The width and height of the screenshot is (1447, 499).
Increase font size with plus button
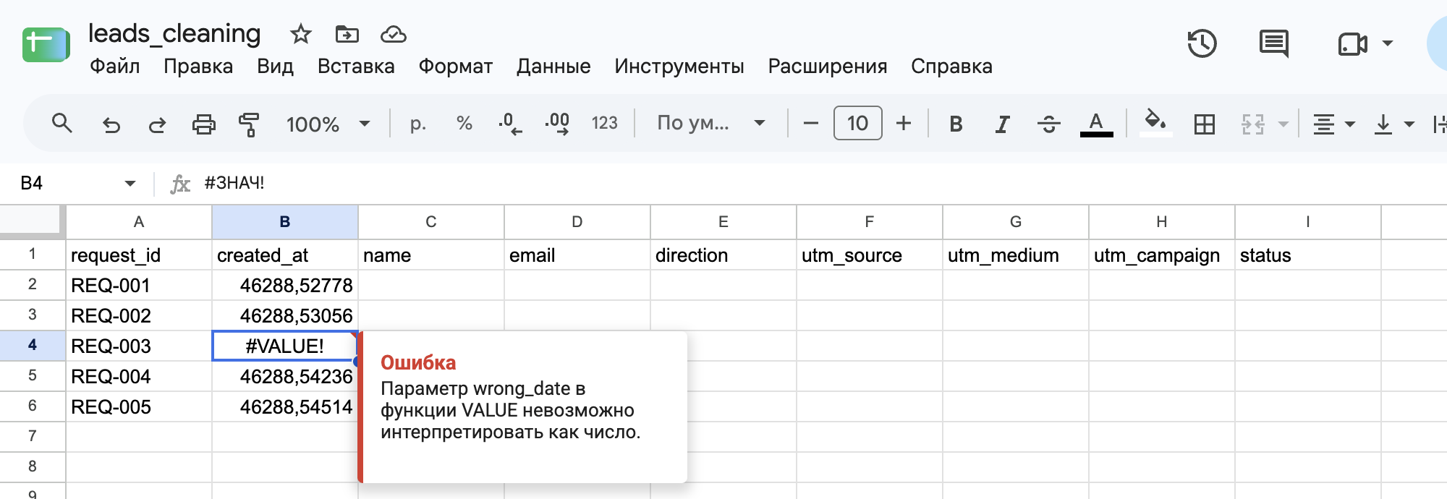tap(904, 124)
